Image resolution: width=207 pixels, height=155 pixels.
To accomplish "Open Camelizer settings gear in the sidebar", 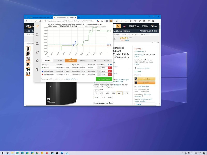I will [37, 61].
